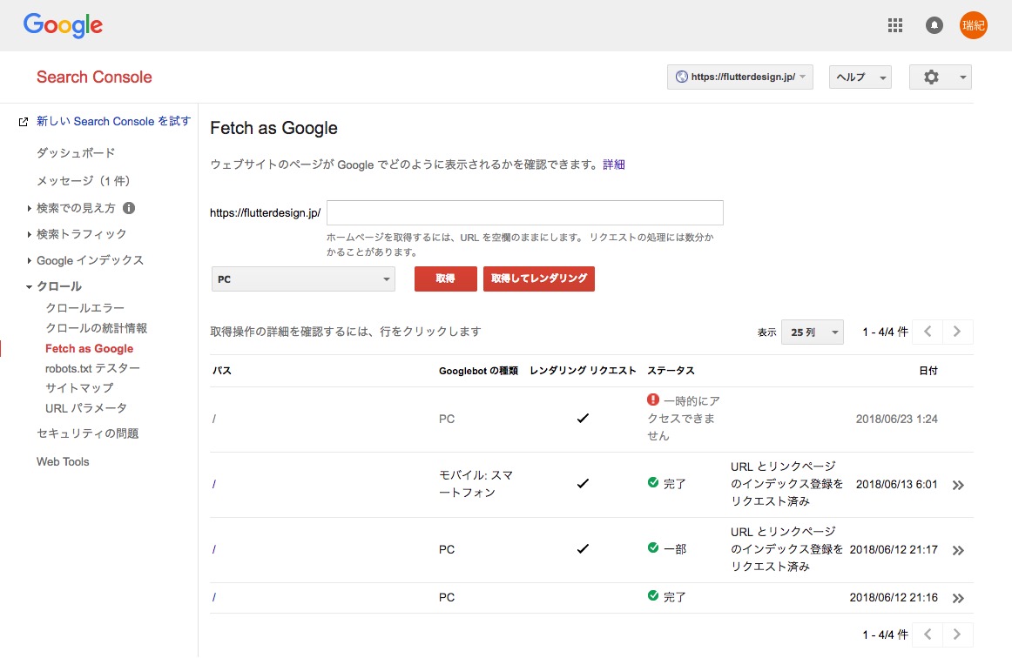Click the 詳細 link
1012x658 pixels.
coord(614,164)
